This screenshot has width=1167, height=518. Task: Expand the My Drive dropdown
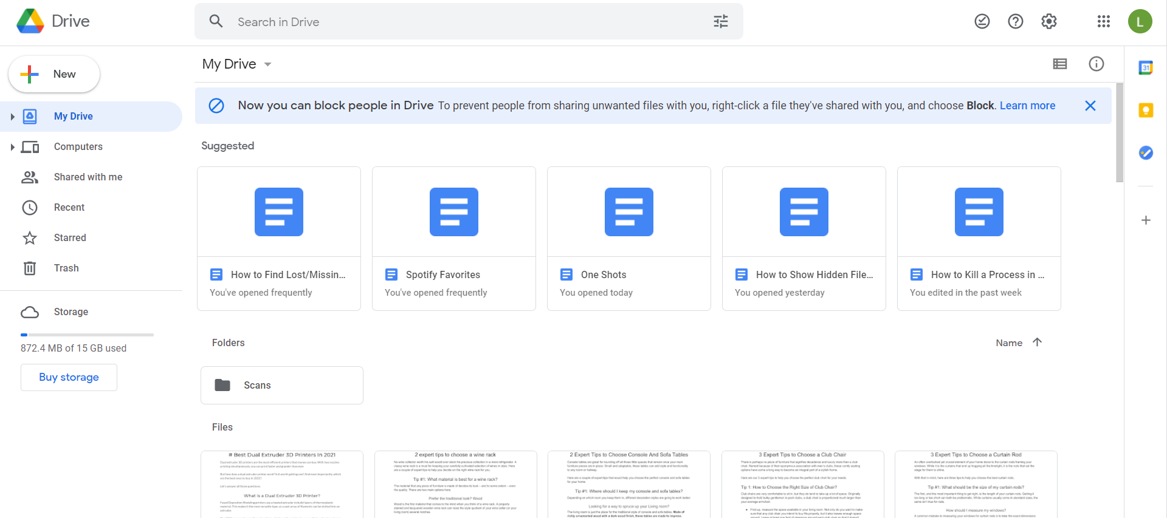point(267,64)
